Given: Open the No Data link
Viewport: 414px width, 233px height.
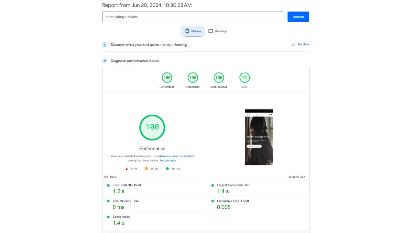Looking at the screenshot, I should 303,44.
